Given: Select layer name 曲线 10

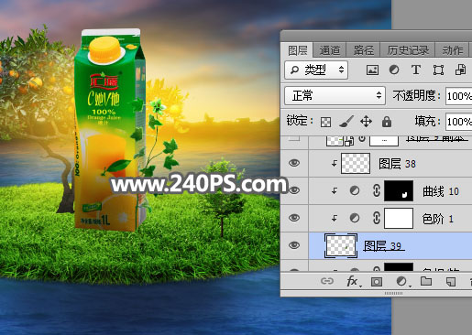Looking at the screenshot, I should pos(441,191).
